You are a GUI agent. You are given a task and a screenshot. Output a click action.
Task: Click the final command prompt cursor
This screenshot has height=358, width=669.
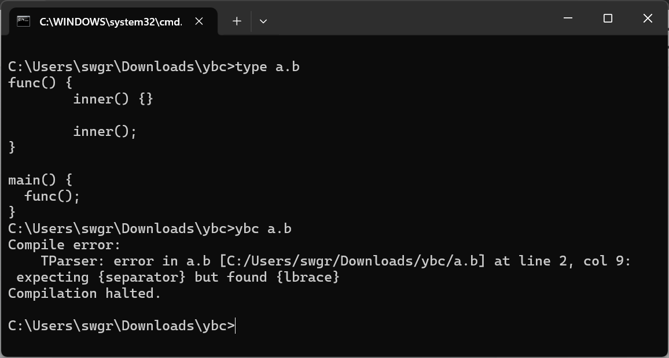pos(236,326)
